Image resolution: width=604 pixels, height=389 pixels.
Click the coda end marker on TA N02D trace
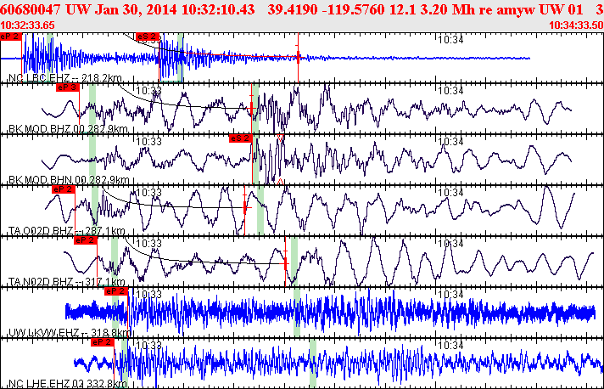click(x=285, y=263)
